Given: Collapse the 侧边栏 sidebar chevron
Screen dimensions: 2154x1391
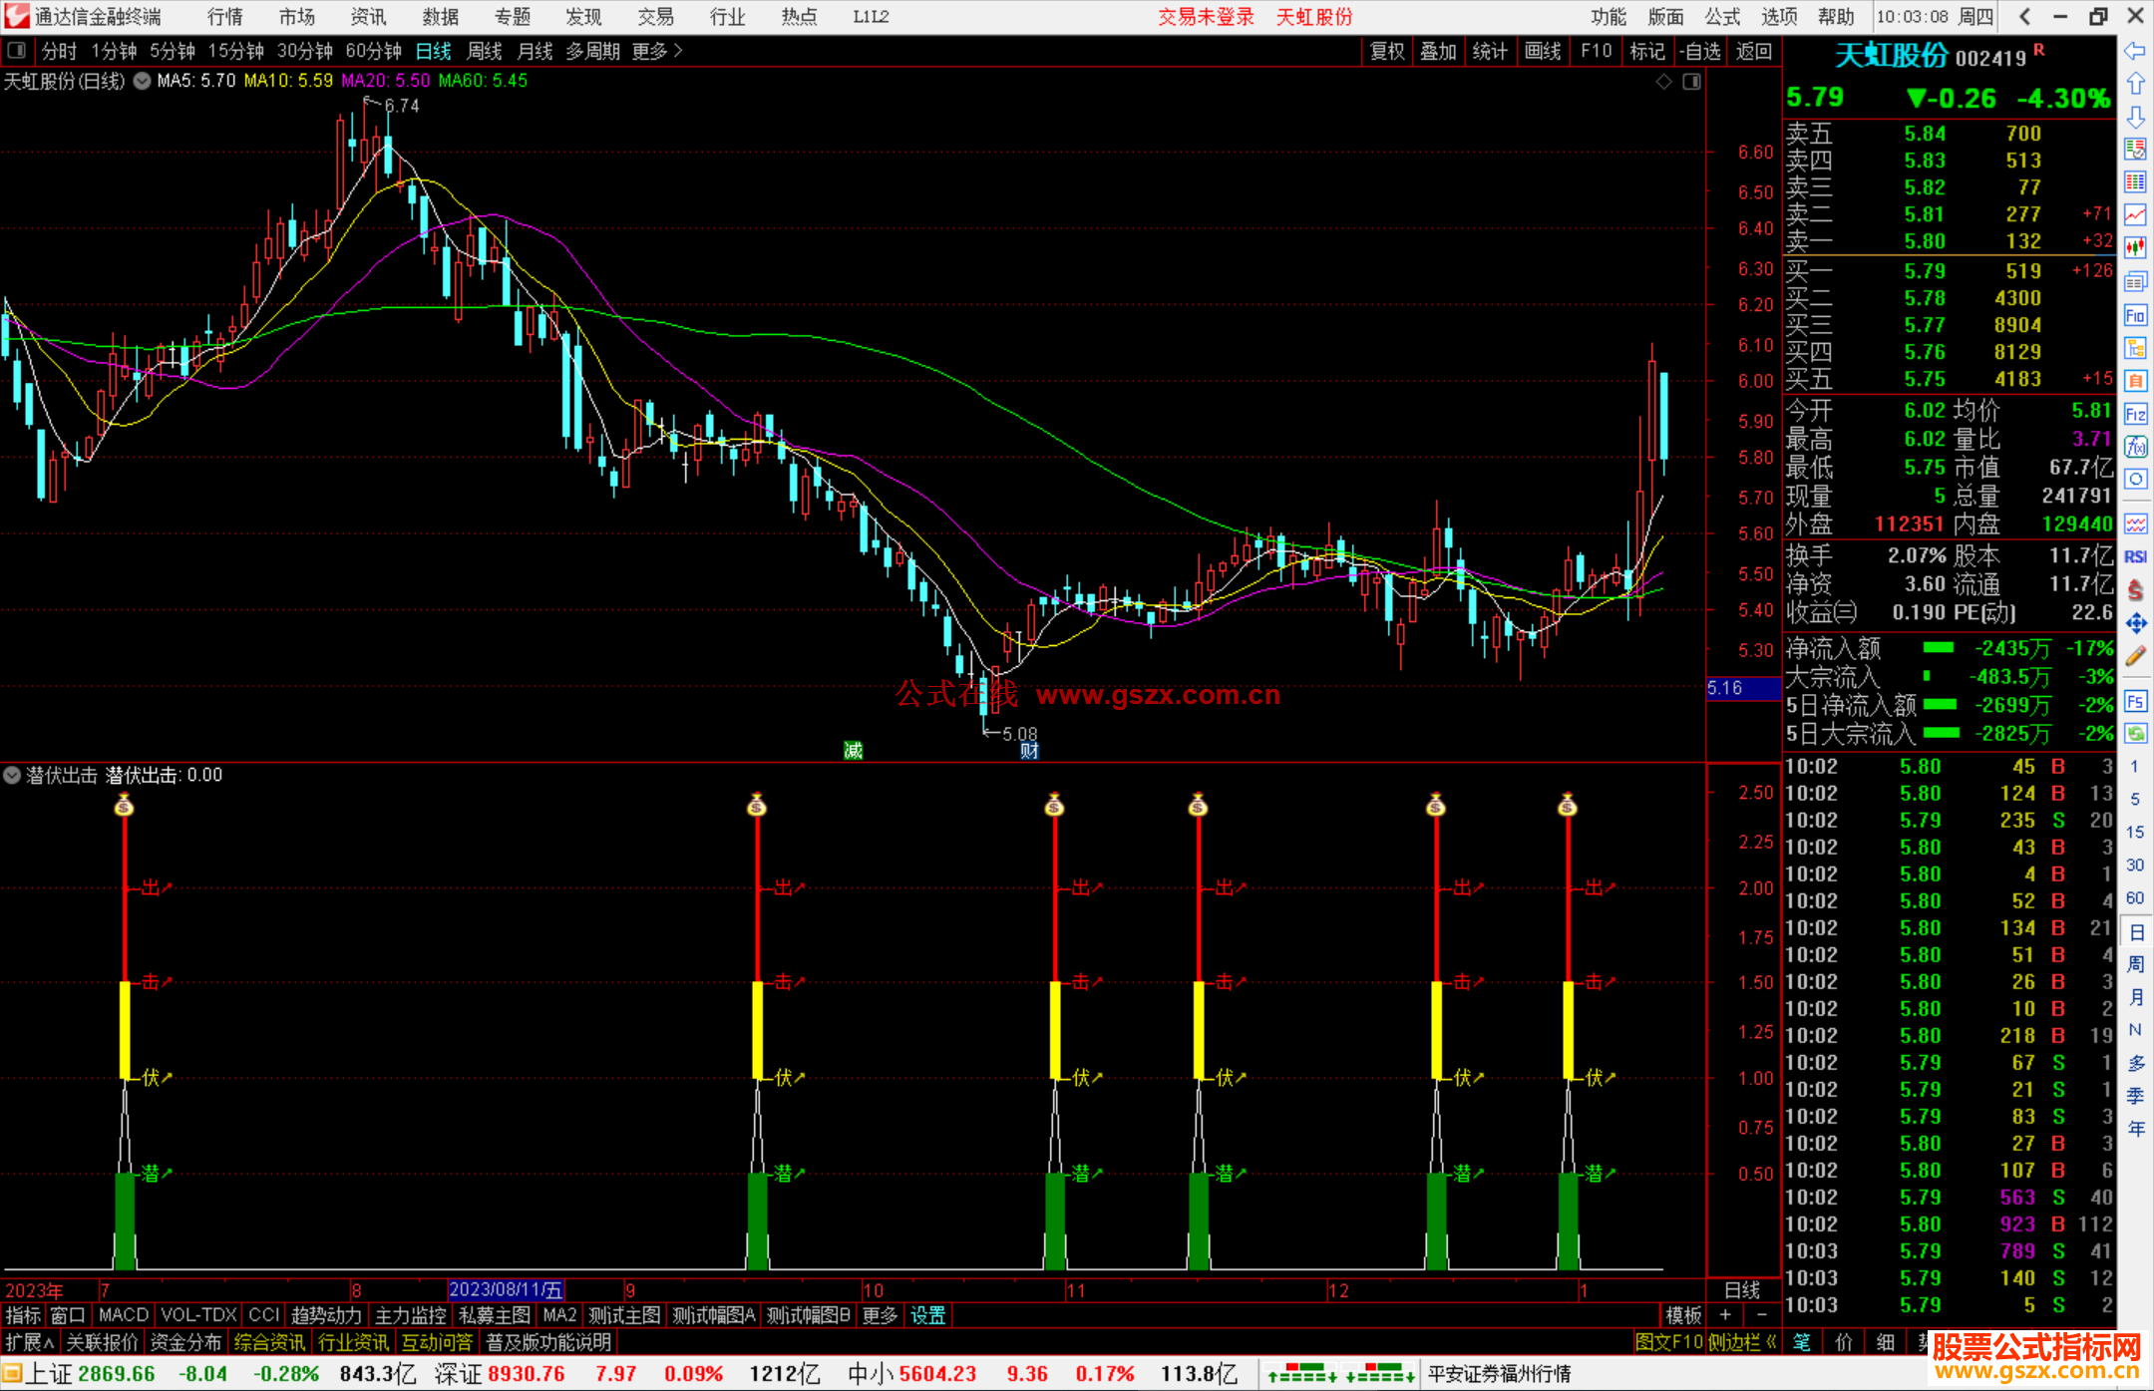Looking at the screenshot, I should pos(1772,1343).
